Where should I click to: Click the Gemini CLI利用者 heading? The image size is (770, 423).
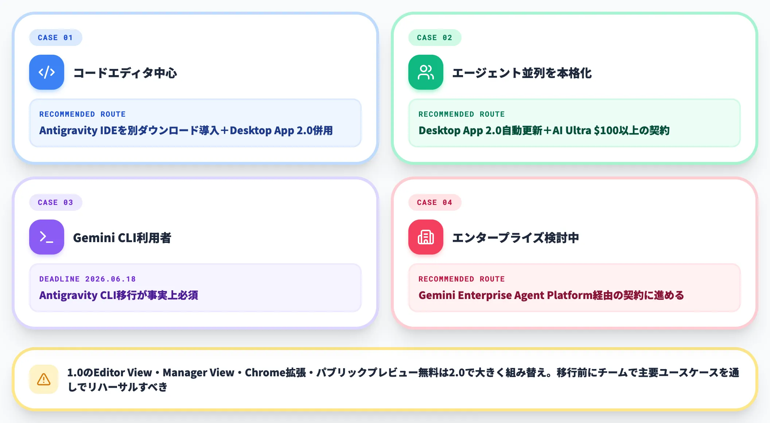pyautogui.click(x=122, y=238)
